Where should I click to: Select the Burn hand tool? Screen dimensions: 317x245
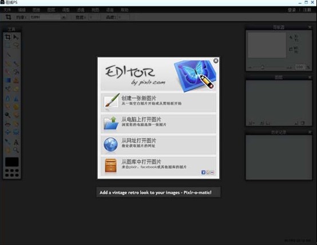coord(16,115)
